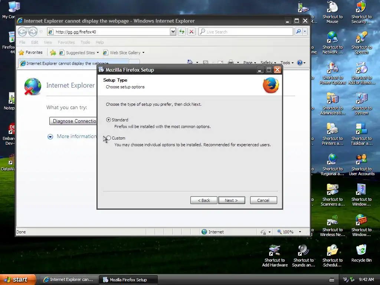Click the IE Home icon in command bar

tap(190, 62)
